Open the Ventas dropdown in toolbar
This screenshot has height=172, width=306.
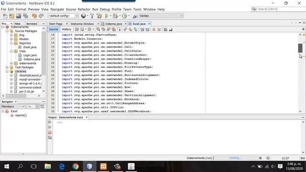coord(161,16)
